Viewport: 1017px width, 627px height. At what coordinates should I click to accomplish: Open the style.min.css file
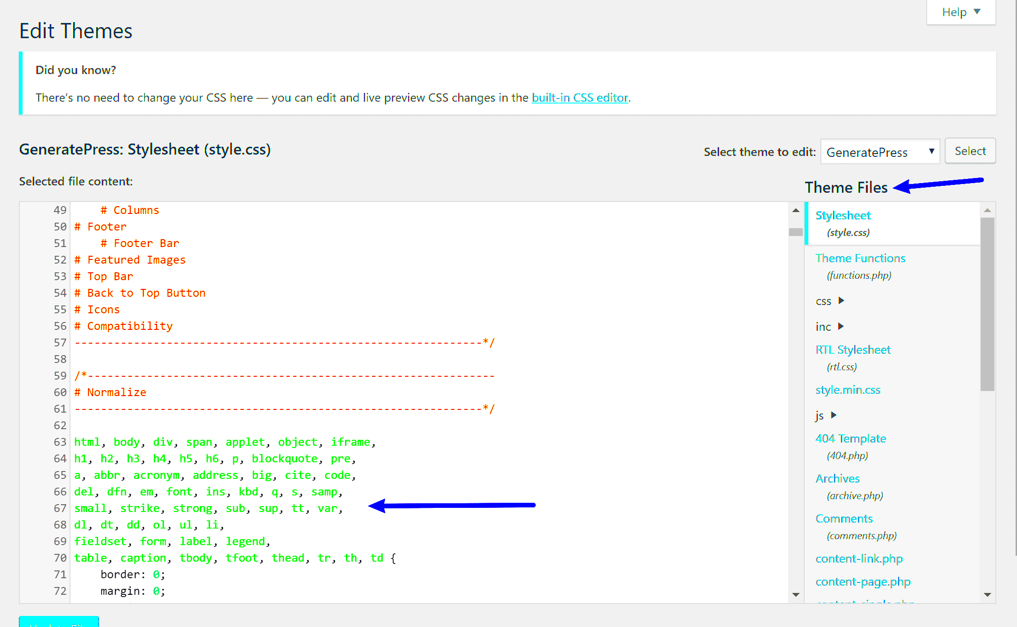pos(847,390)
